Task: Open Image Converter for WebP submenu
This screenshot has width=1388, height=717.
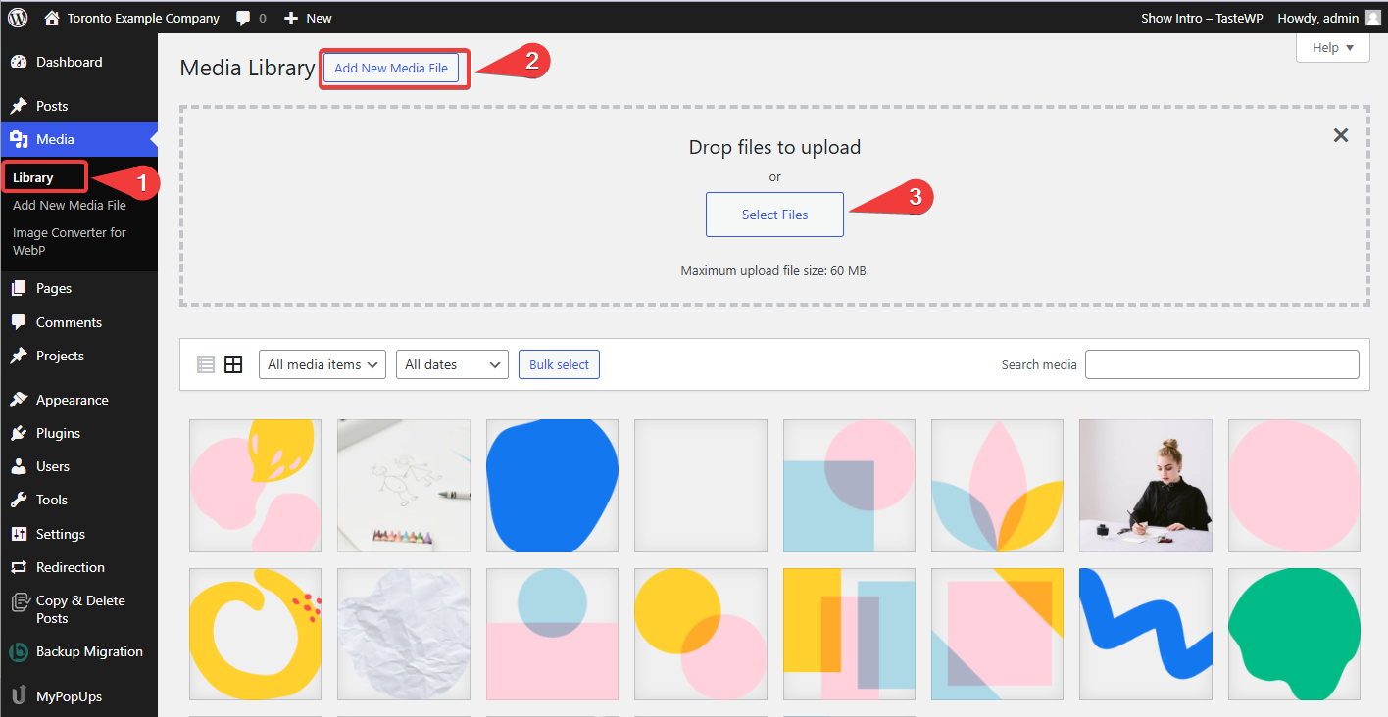Action: (x=69, y=241)
